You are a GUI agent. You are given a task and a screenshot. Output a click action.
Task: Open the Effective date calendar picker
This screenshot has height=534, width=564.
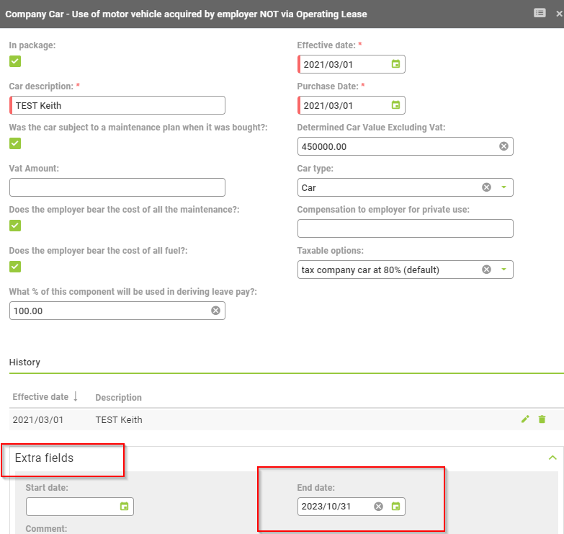click(x=395, y=64)
